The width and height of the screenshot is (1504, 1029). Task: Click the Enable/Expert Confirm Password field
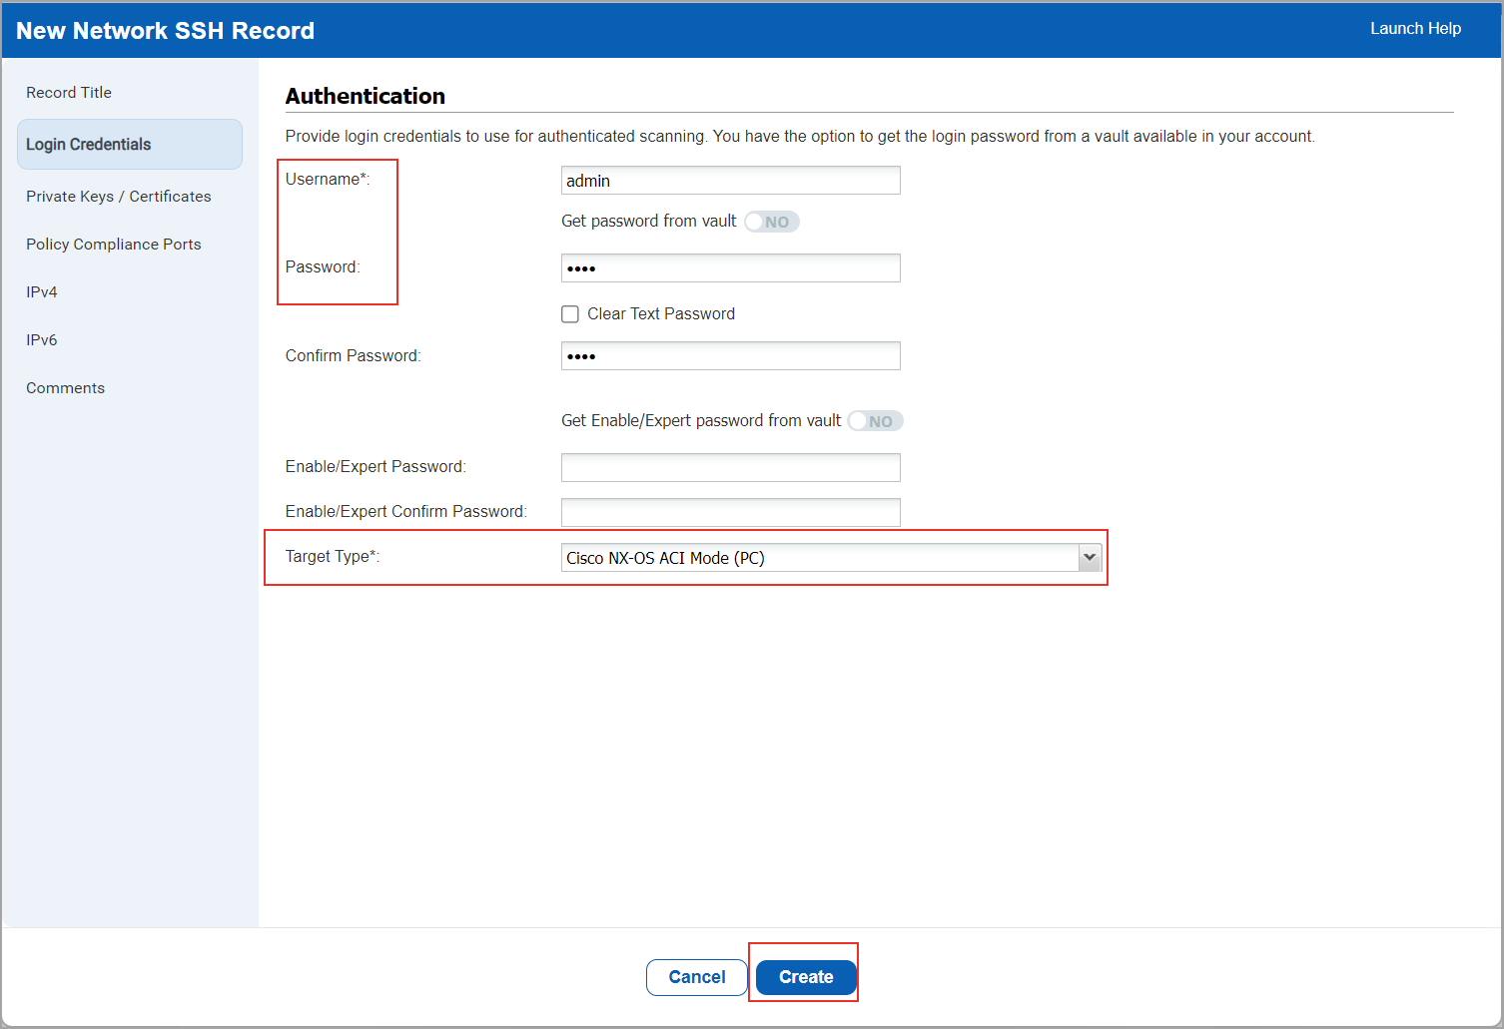[730, 511]
